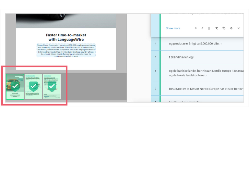Image resolution: width=249 pixels, height=187 pixels.
Task: Select segment row number 5
Action: coord(155,57)
